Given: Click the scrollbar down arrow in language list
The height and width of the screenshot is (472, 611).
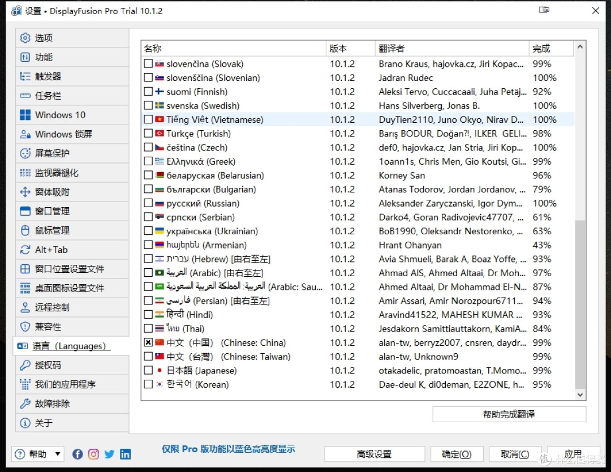Looking at the screenshot, I should [580, 394].
